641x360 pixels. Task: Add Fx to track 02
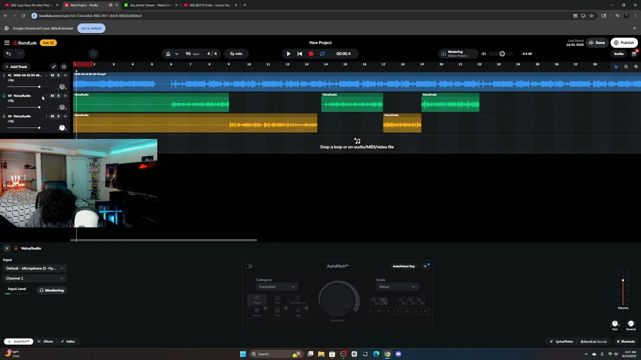tap(11, 100)
